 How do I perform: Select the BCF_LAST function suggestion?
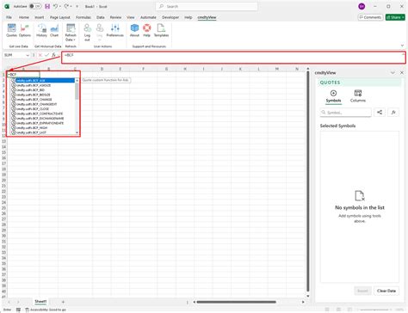[x=43, y=132]
